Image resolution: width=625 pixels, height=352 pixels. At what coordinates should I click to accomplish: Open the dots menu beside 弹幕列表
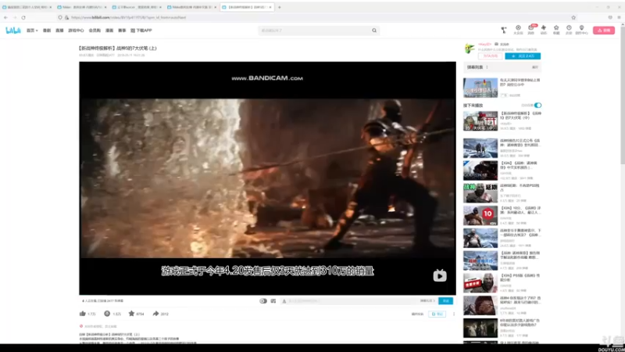point(487,67)
